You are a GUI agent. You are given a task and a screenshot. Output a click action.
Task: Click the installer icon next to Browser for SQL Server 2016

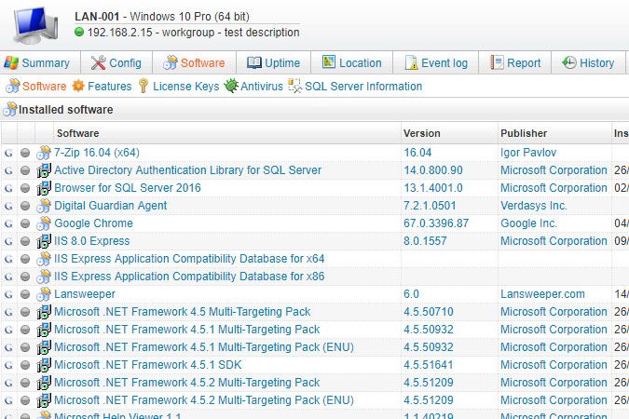coord(43,188)
